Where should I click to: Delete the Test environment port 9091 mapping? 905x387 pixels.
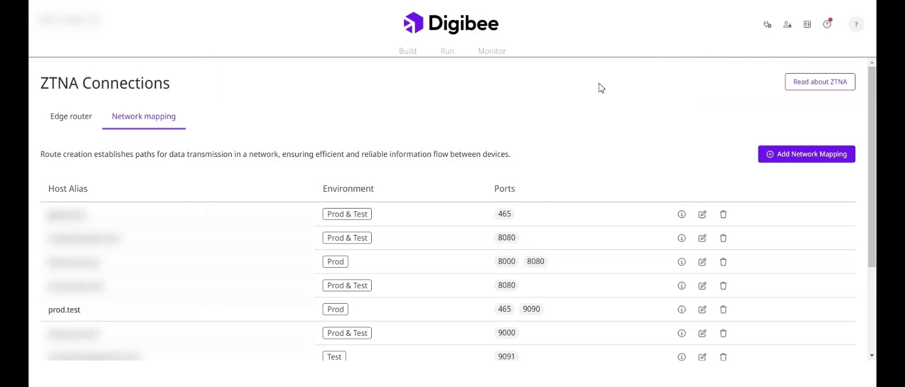(723, 357)
